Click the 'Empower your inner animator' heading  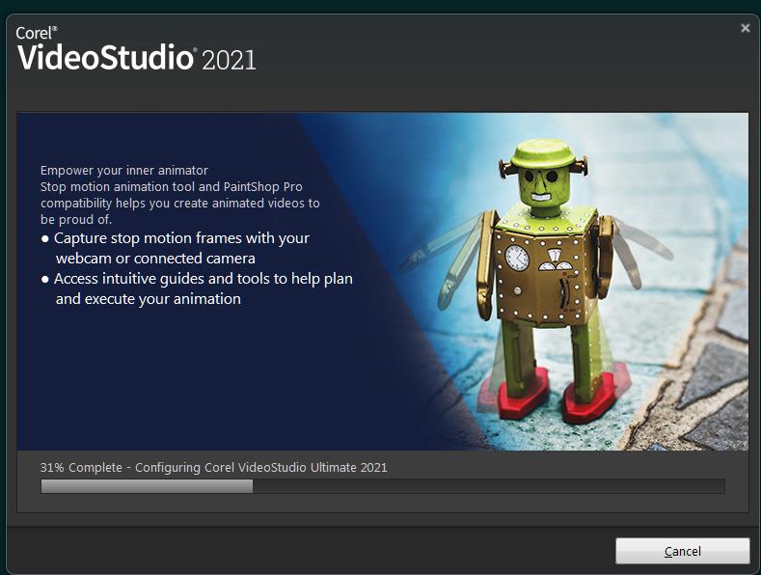pos(124,171)
